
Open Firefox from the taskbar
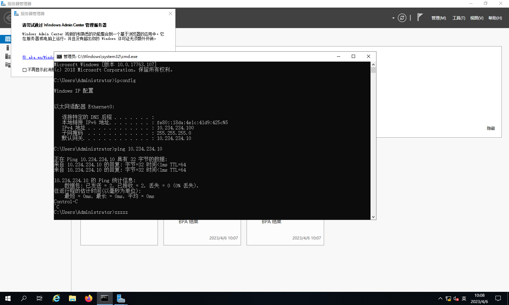(88, 298)
